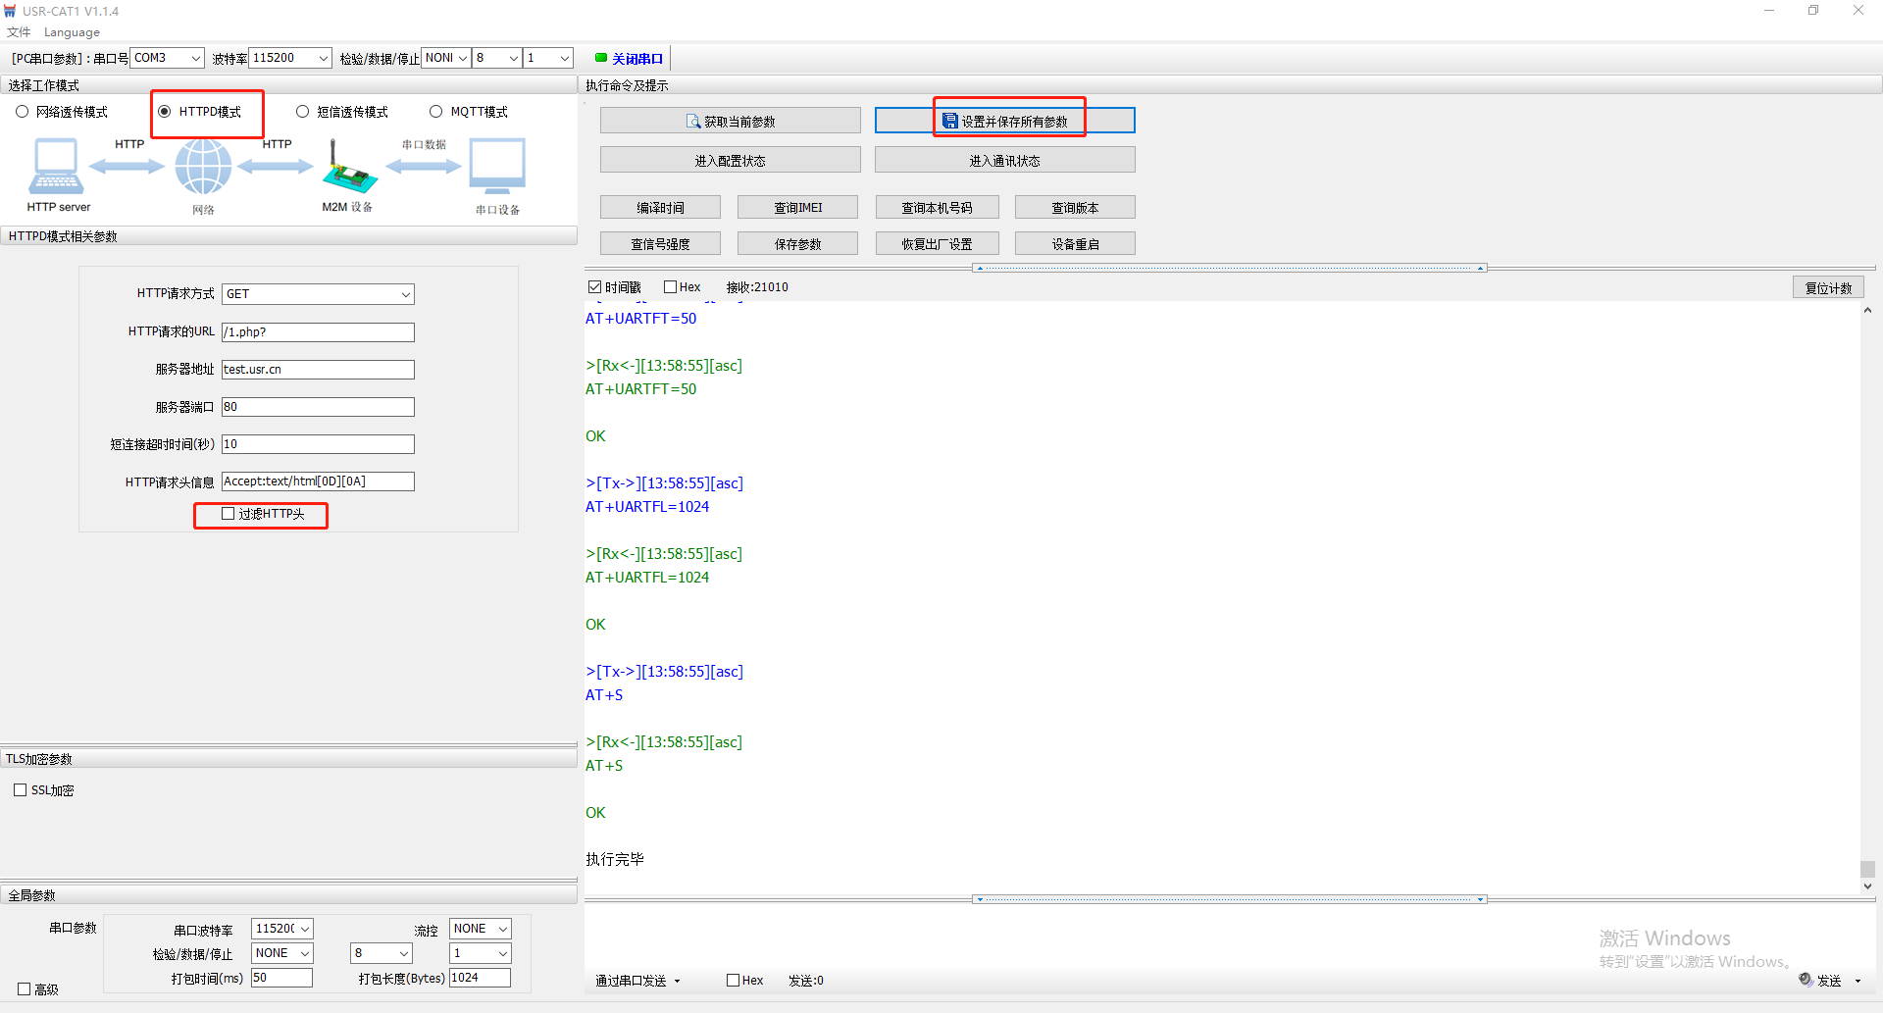Click the 设备重启 (reboot device) button
The height and width of the screenshot is (1013, 1883).
pyautogui.click(x=1075, y=244)
